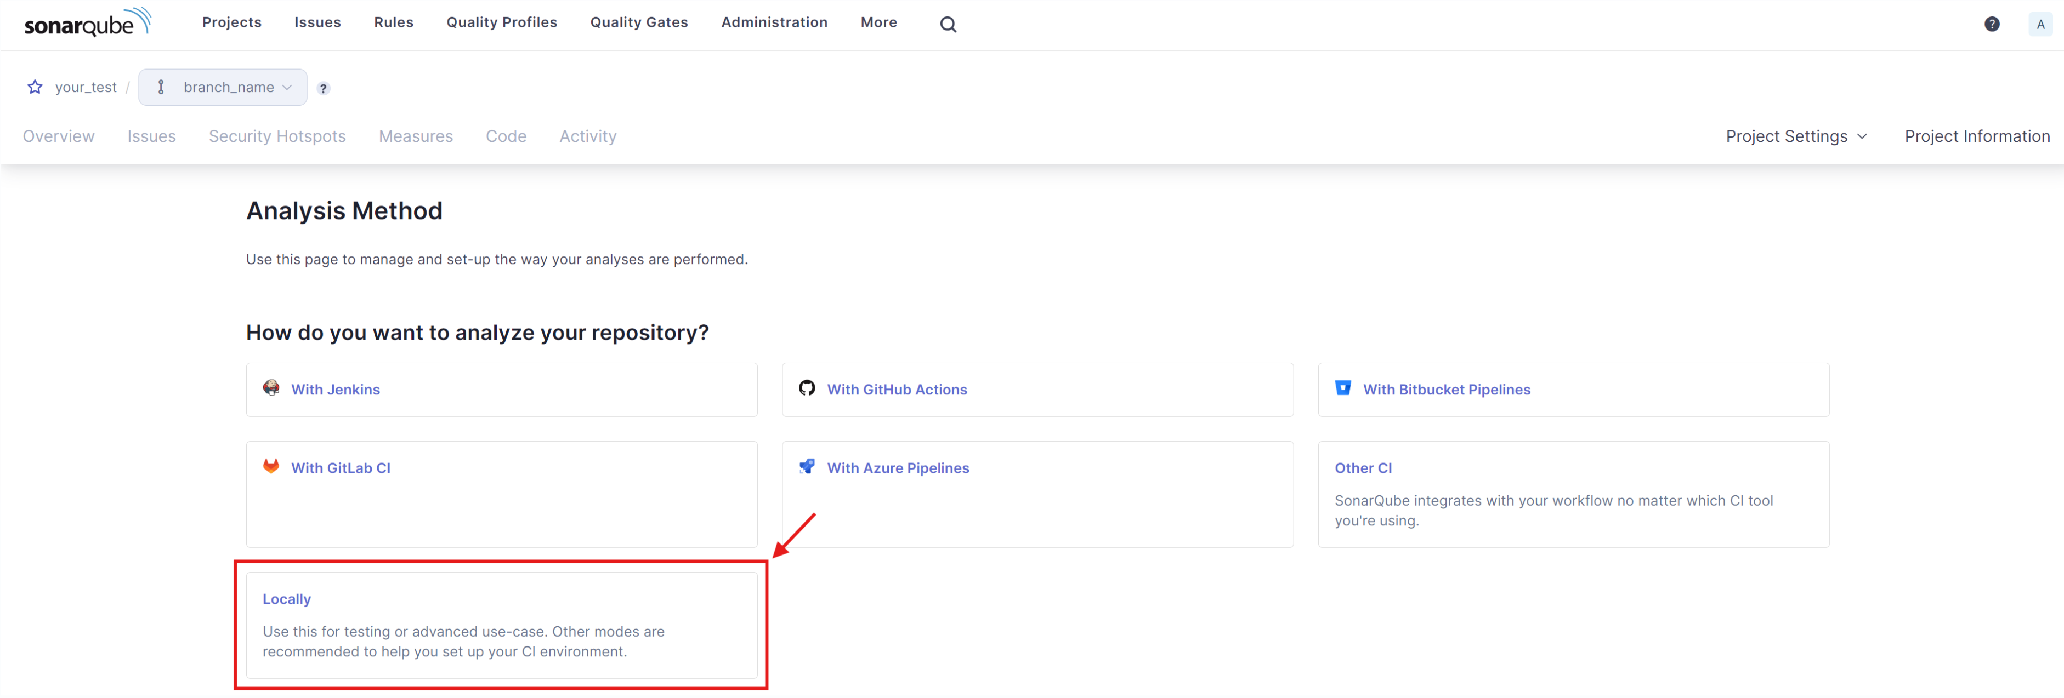The image size is (2064, 698).
Task: Choose the Locally analysis option
Action: click(287, 599)
